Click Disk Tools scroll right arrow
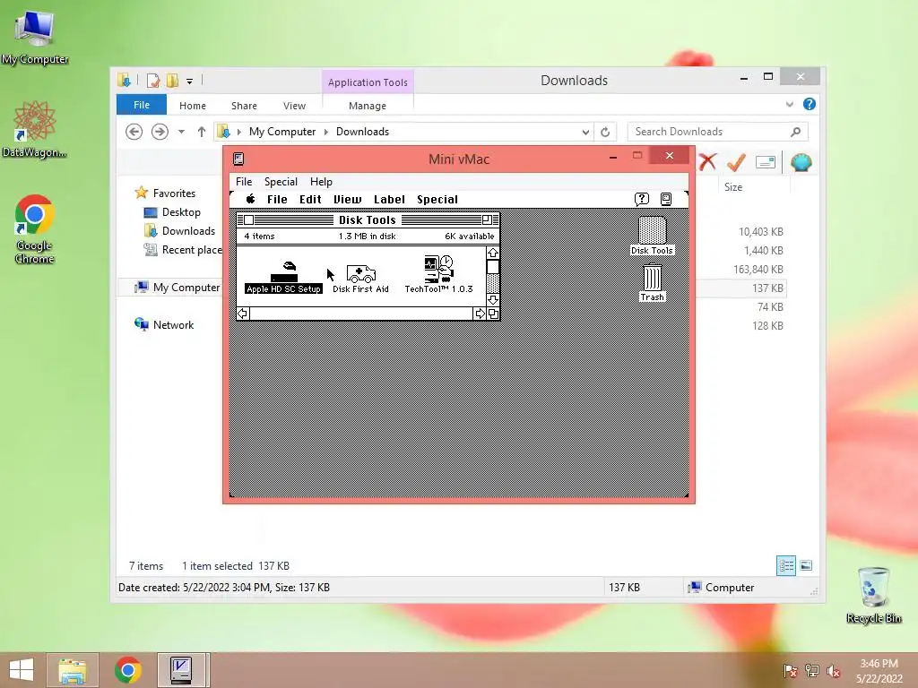The width and height of the screenshot is (918, 688). coord(481,314)
